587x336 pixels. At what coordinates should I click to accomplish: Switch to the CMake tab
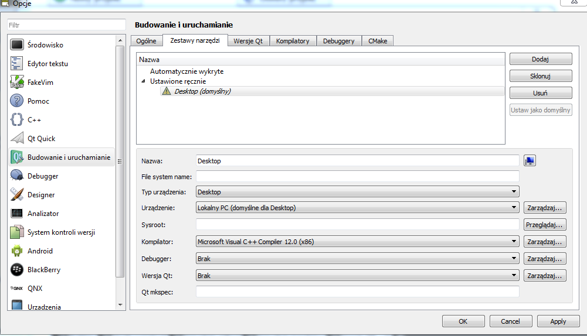coord(378,41)
